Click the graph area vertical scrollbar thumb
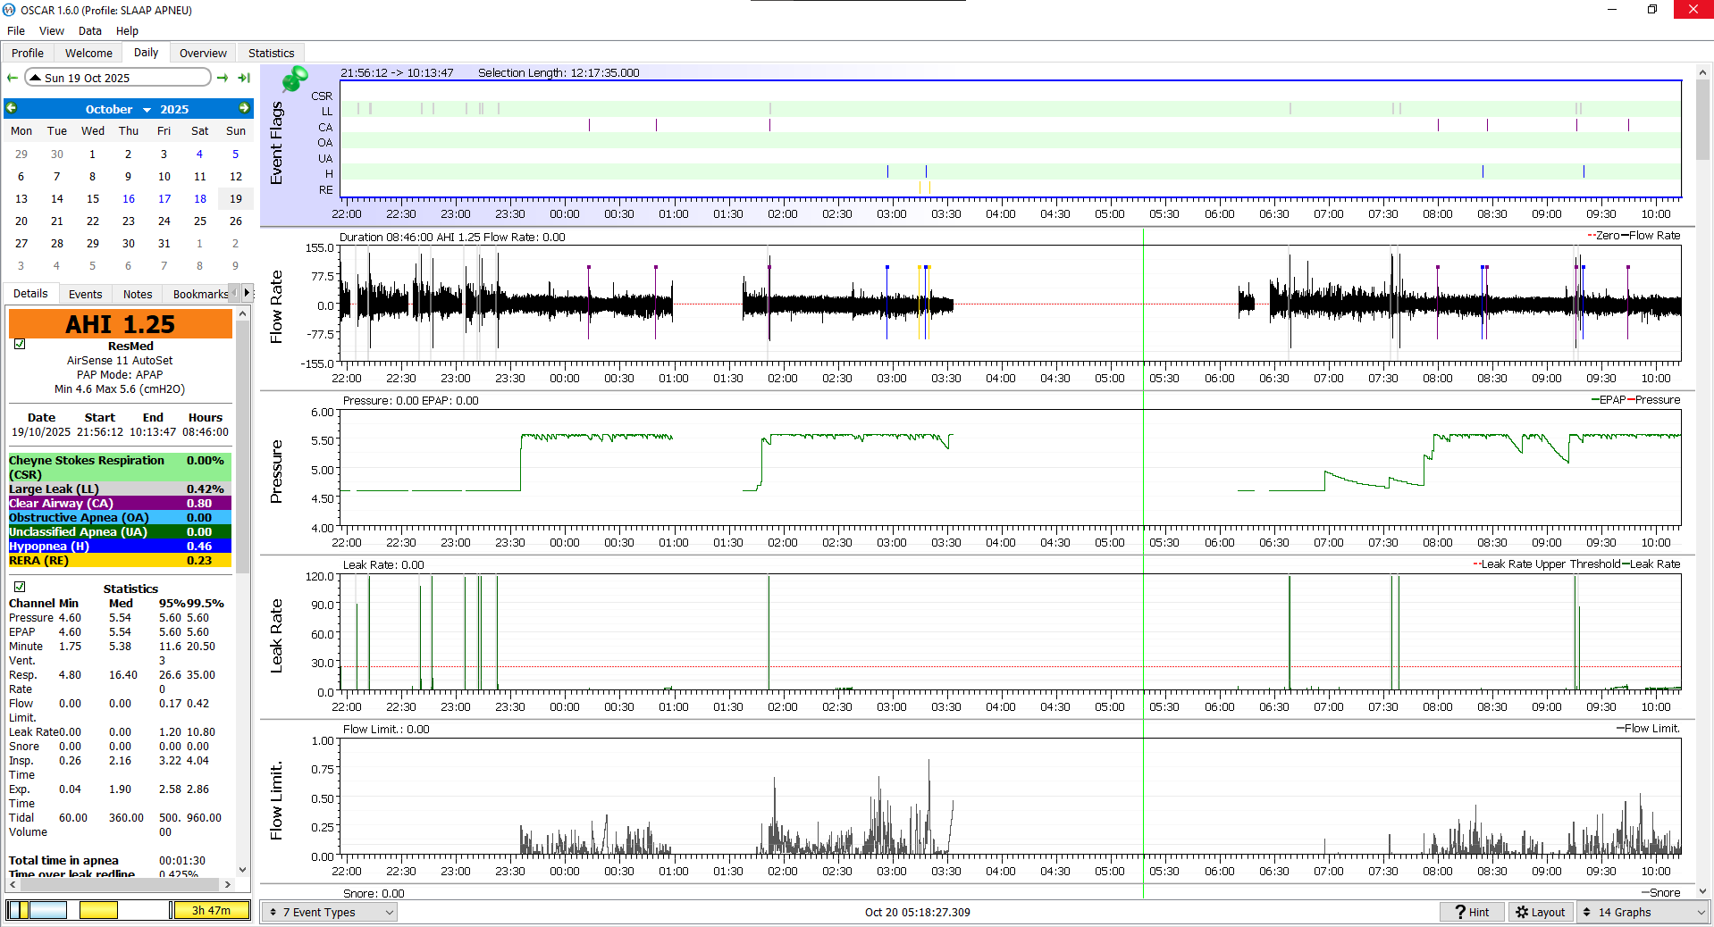This screenshot has width=1714, height=927. coord(1702,121)
